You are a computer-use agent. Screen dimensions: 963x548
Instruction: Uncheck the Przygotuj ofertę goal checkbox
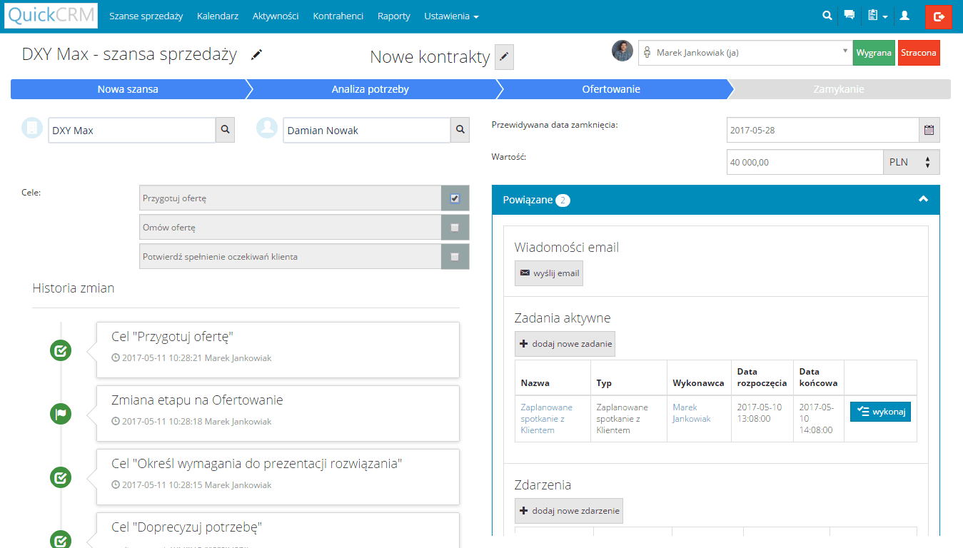point(455,198)
